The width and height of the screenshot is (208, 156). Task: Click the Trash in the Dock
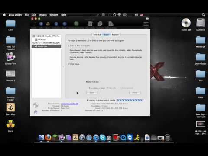(167, 137)
